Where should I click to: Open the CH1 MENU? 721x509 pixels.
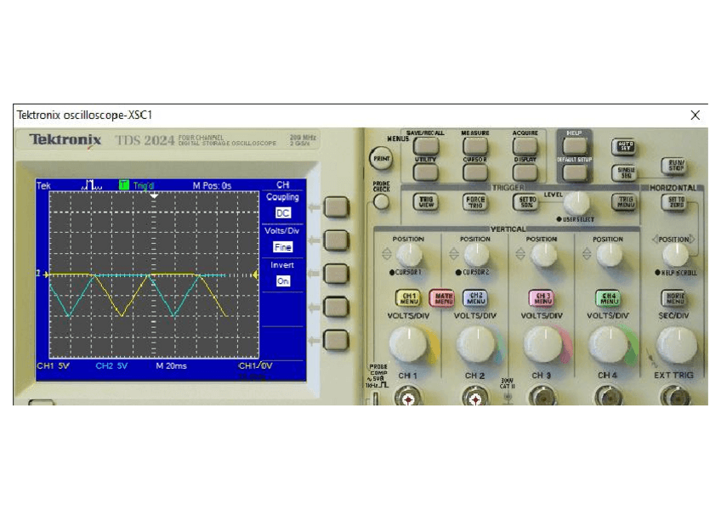[x=409, y=298]
